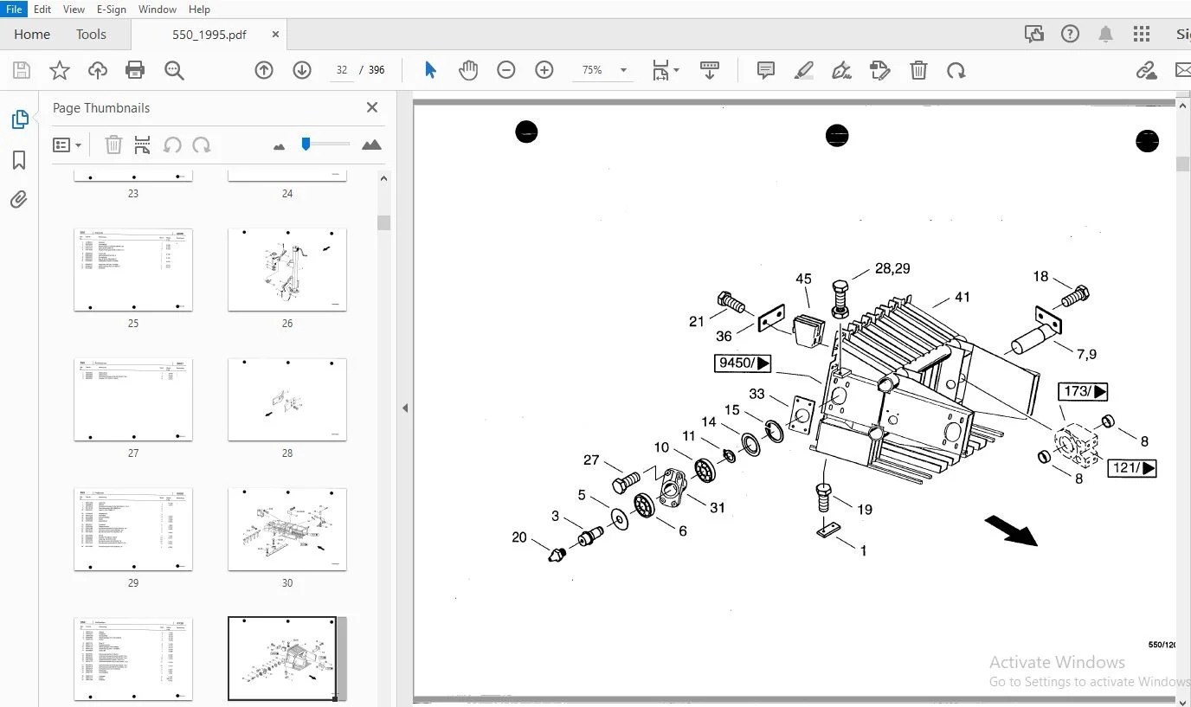Image resolution: width=1191 pixels, height=707 pixels.
Task: Rotate thumbnail pages counterclockwise
Action: [x=172, y=145]
